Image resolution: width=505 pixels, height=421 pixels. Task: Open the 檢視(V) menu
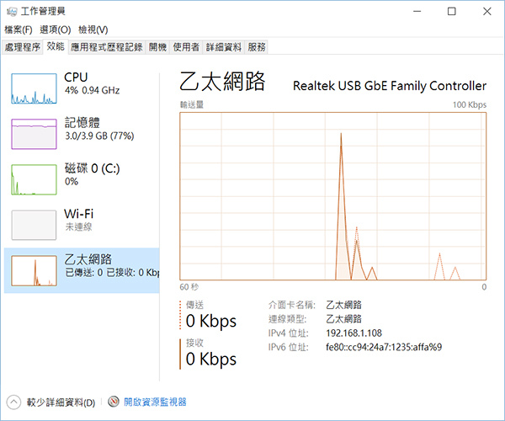point(91,29)
